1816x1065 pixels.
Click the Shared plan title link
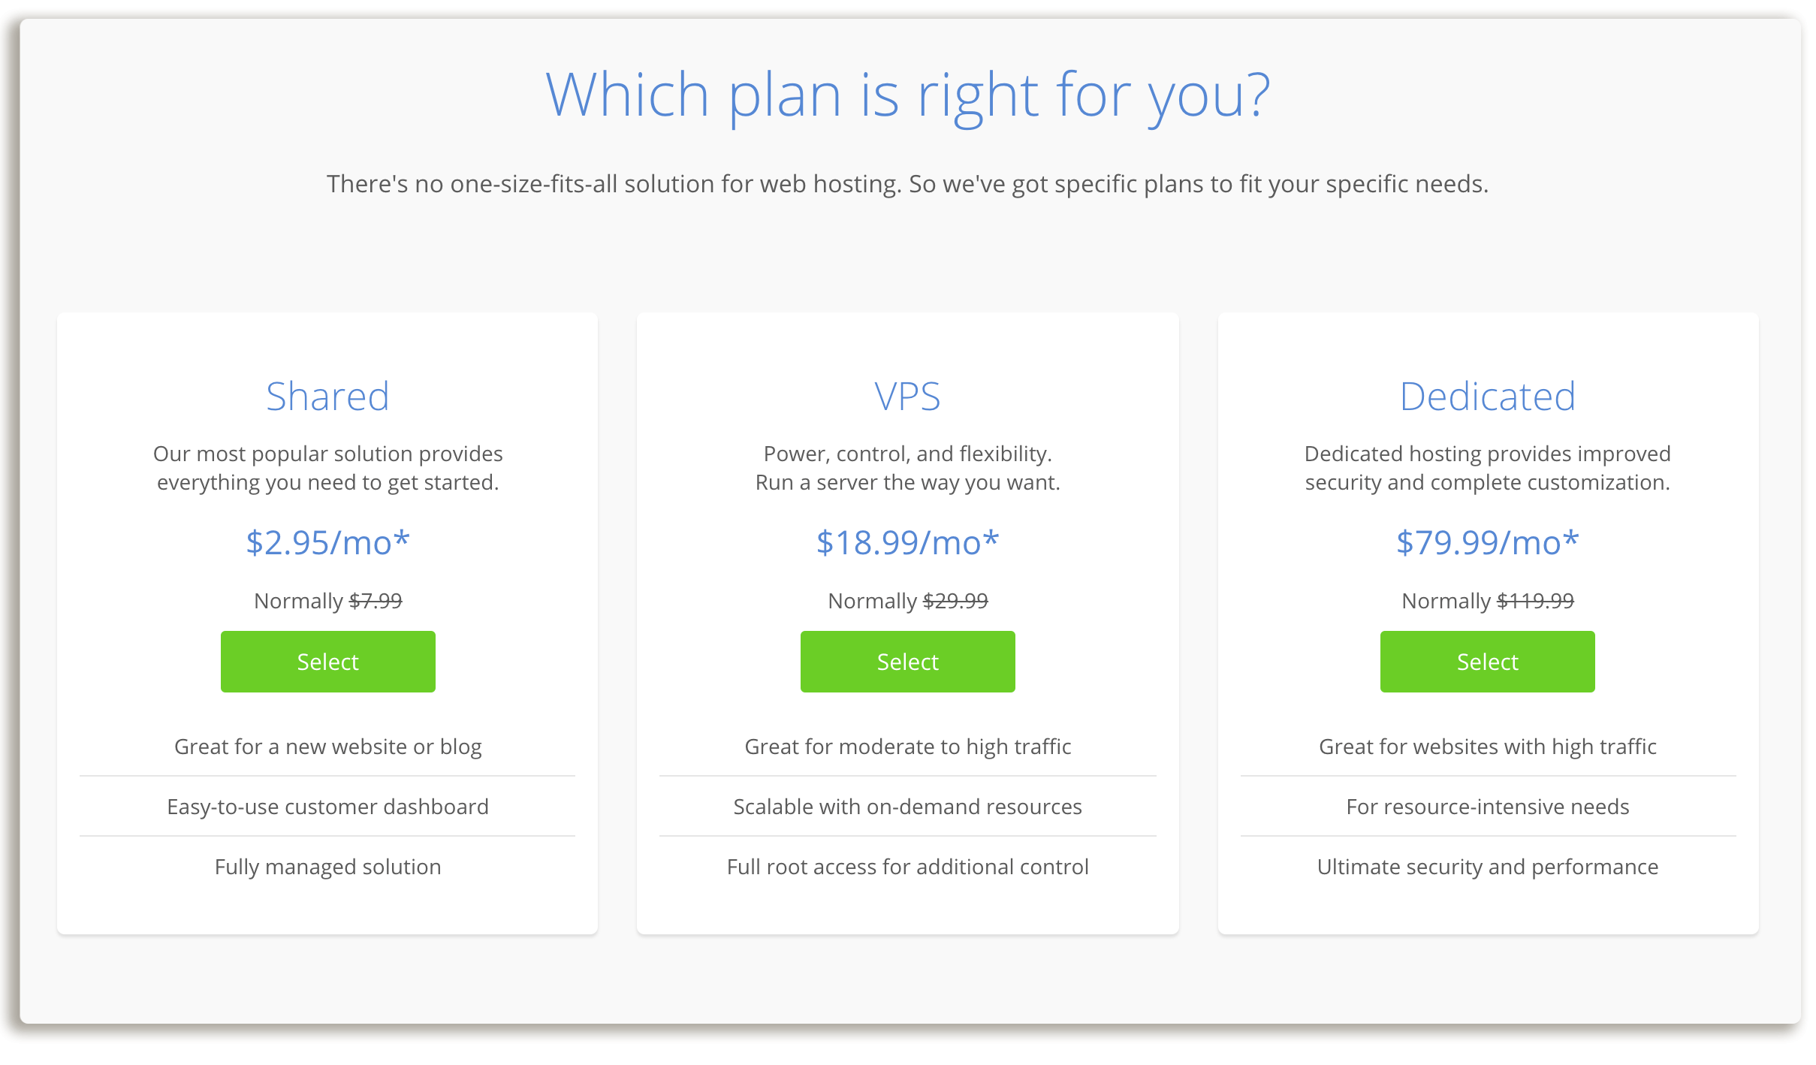[327, 396]
